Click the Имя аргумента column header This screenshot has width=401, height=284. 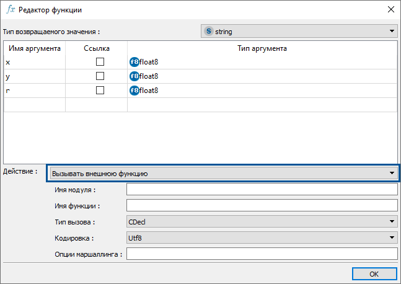click(x=34, y=48)
